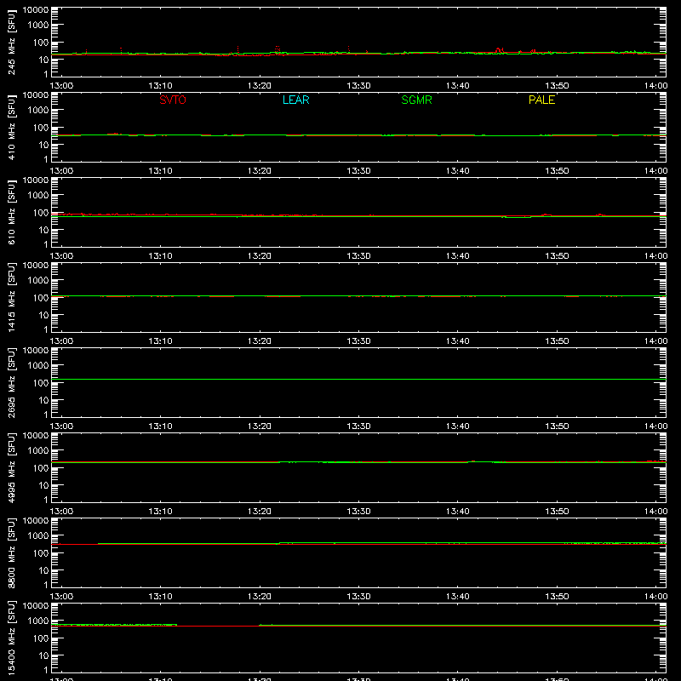Click the 1000 tick label on 15400 MHz plot
The image size is (681, 681).
coord(38,621)
